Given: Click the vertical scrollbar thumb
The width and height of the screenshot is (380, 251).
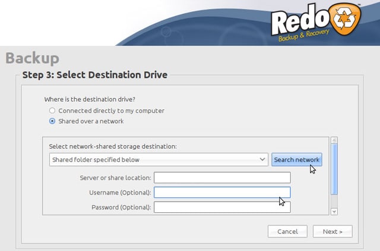Looking at the screenshot, I should [x=334, y=168].
